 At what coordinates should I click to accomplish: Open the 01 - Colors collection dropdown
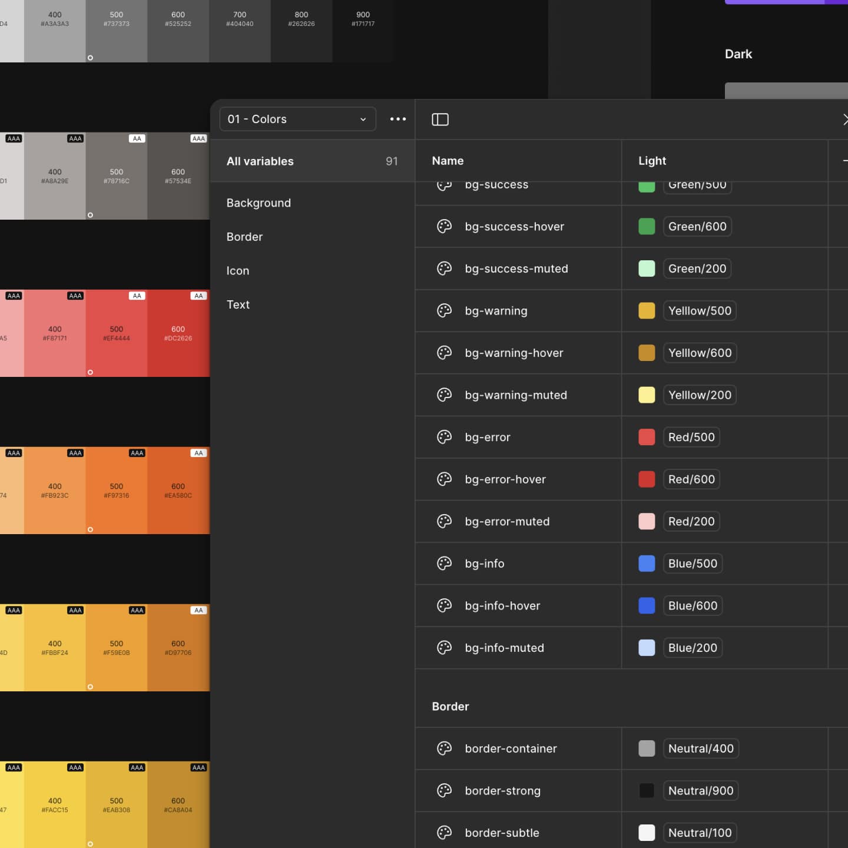pos(297,119)
